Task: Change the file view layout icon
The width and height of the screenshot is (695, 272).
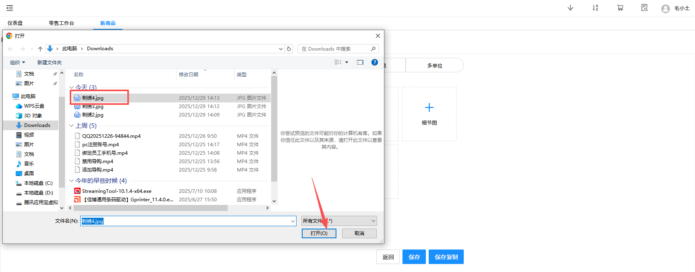Action: (x=338, y=62)
